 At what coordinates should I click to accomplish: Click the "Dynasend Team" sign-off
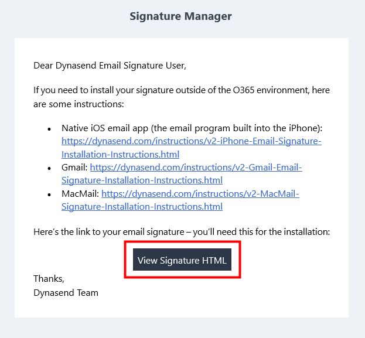pyautogui.click(x=66, y=292)
